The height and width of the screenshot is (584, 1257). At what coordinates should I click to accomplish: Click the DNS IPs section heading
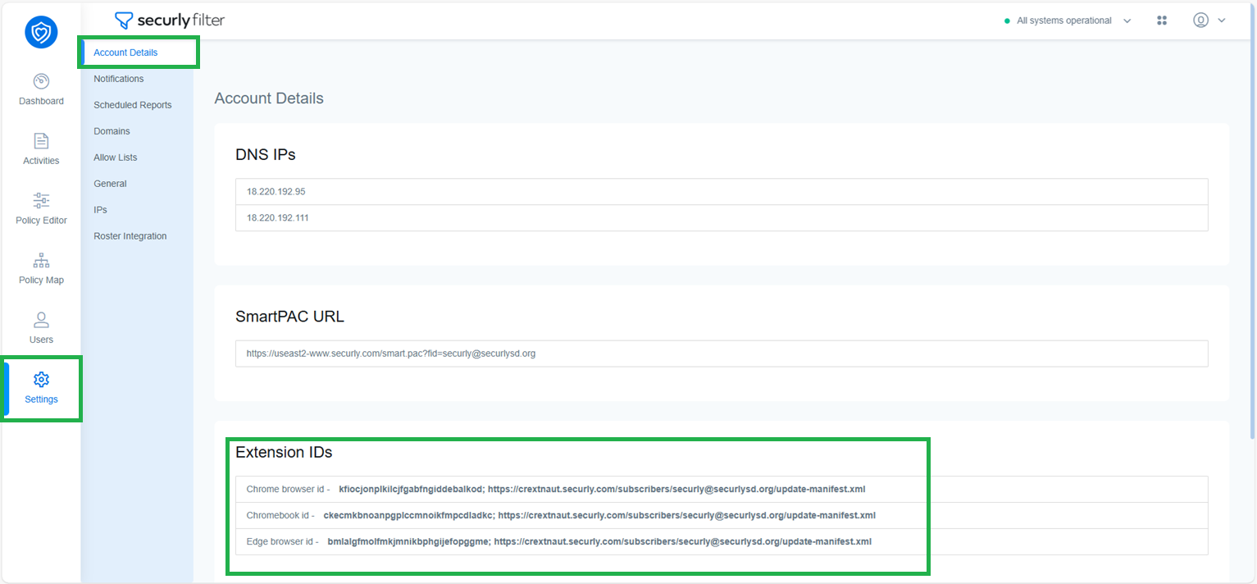[x=266, y=154]
